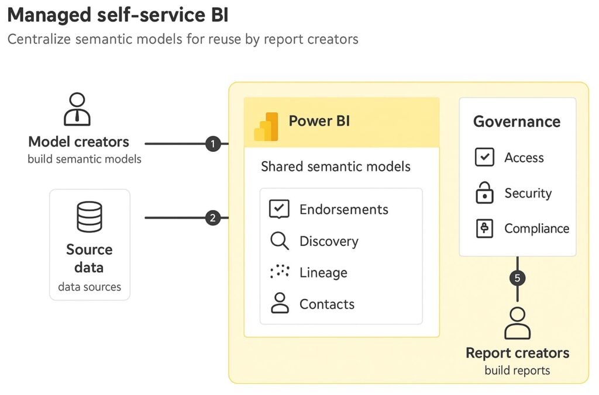Click the Endorsements label

[343, 209]
